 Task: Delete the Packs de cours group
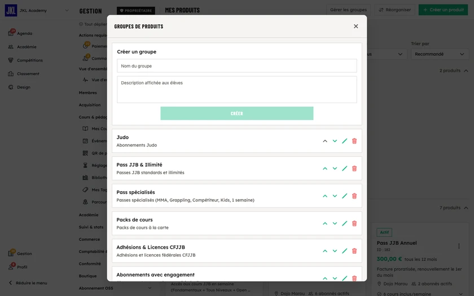[x=354, y=223]
